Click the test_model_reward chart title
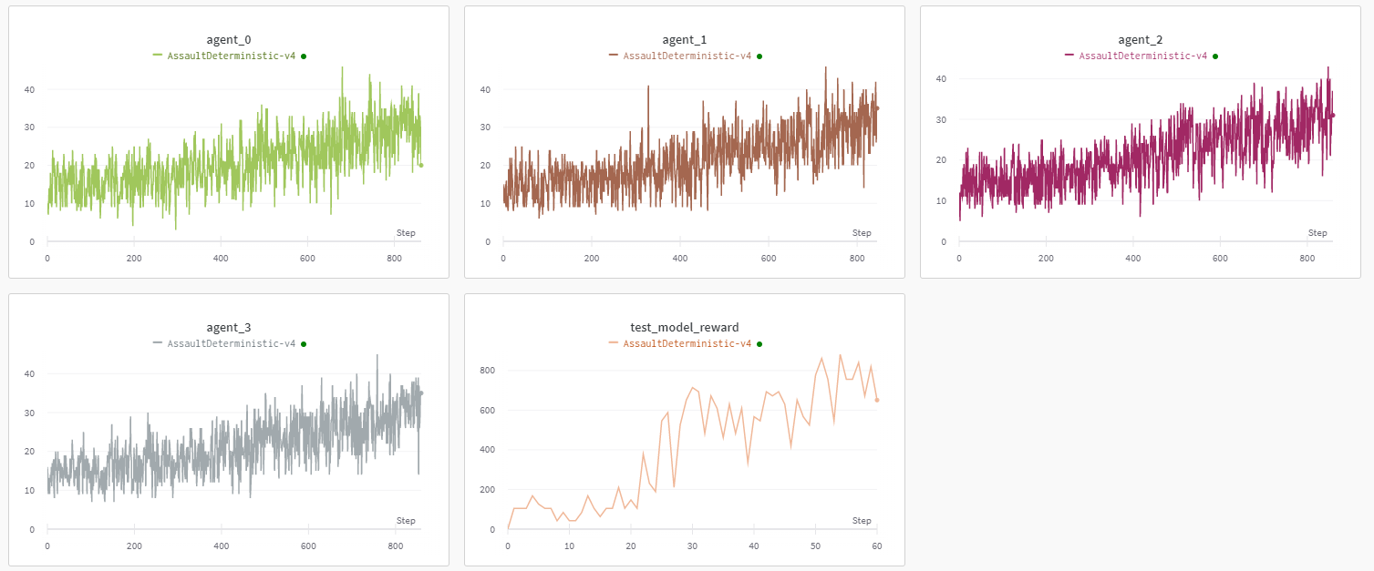1374x571 pixels. (685, 328)
